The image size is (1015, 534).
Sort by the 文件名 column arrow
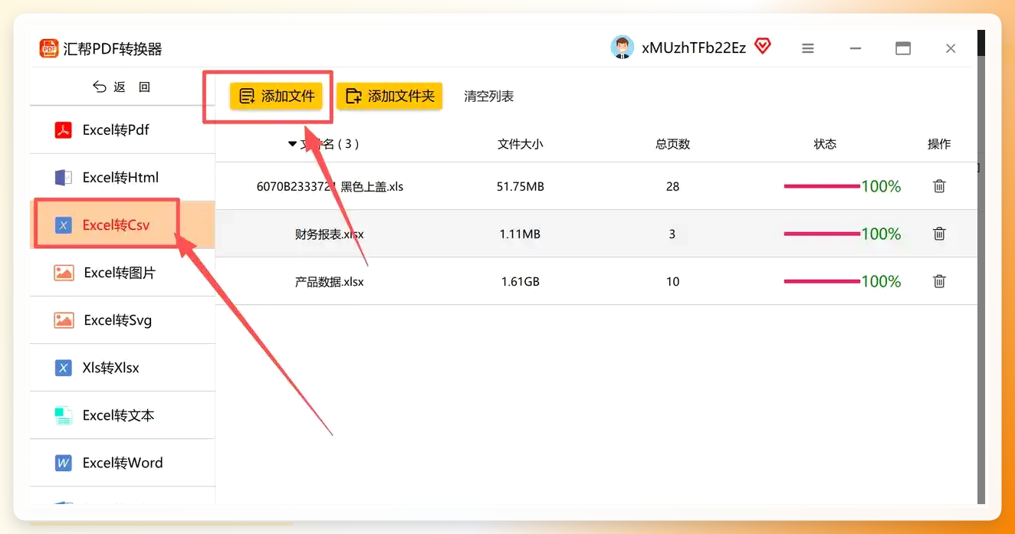click(292, 143)
